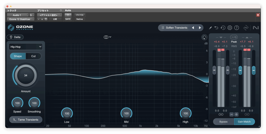Open Ozone settings gear icon
Screen dimensions: 266x134
(230, 28)
